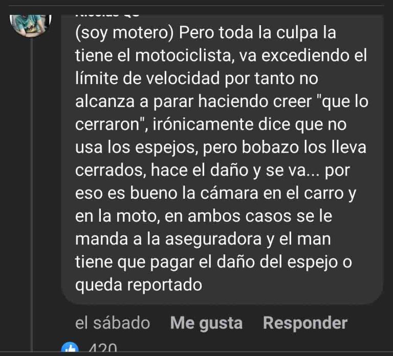Click the phrase 'queda reportado' at comment end

(139, 285)
